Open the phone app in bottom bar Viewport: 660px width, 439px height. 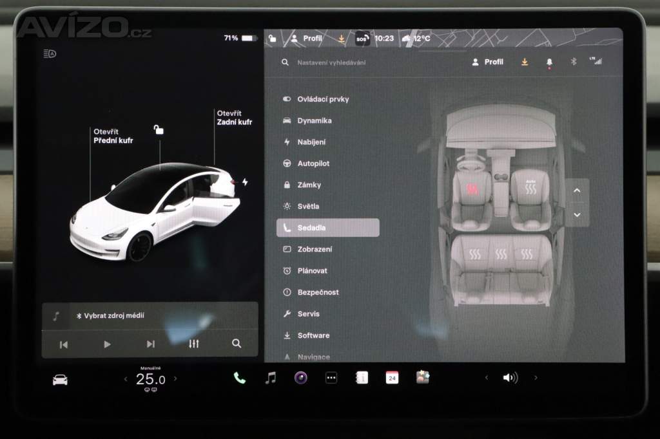[240, 378]
